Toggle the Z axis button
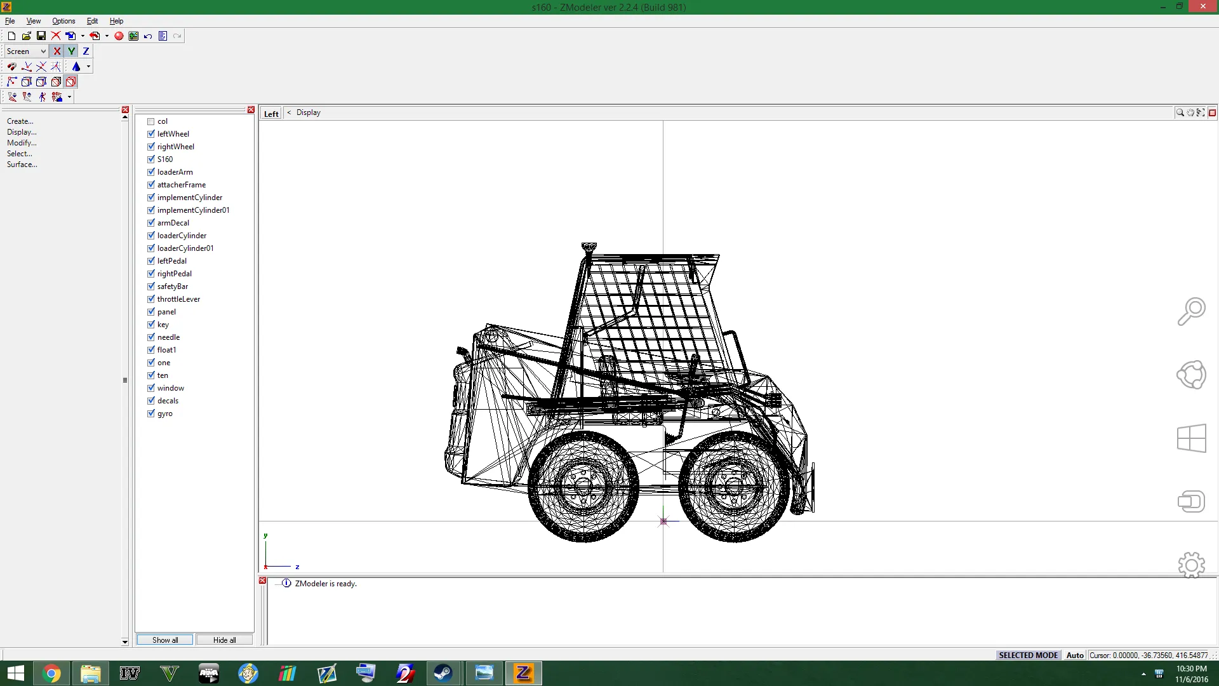Viewport: 1219px width, 686px height. [x=86, y=51]
